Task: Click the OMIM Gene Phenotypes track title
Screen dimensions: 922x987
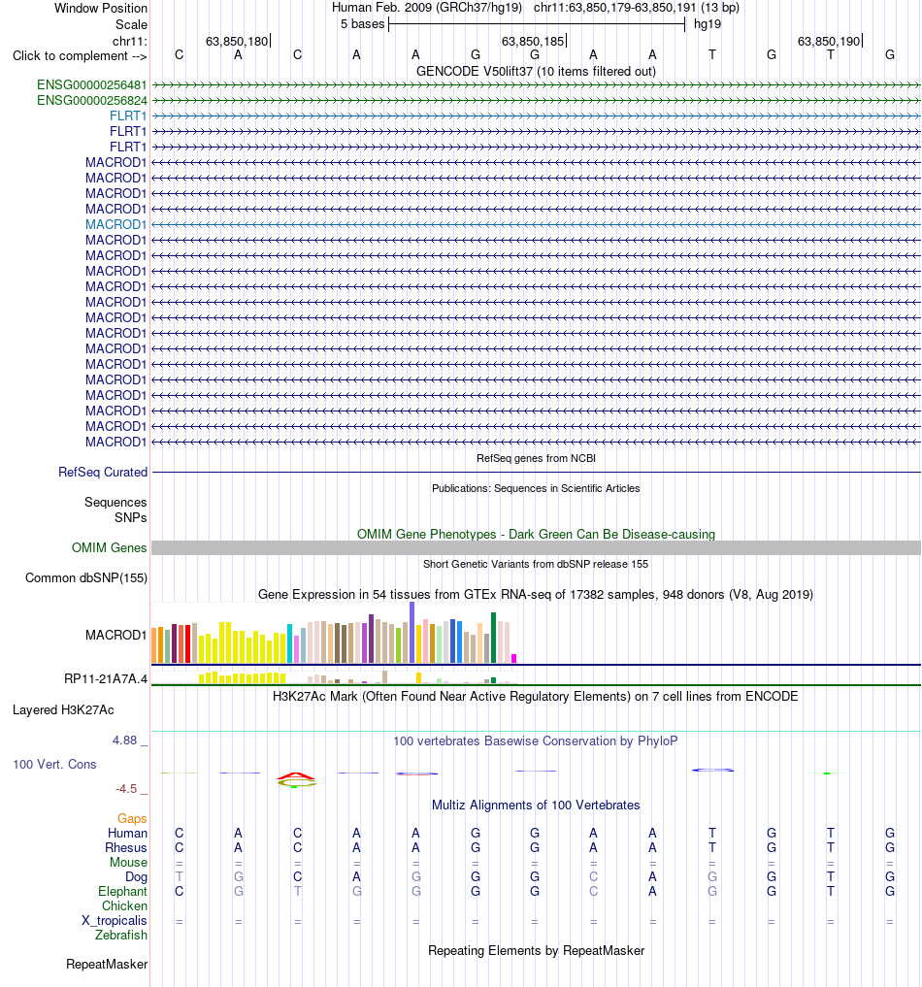Action: coord(536,535)
